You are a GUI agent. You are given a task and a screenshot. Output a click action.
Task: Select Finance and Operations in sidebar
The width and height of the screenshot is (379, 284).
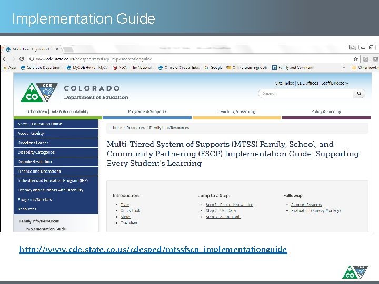(56, 171)
